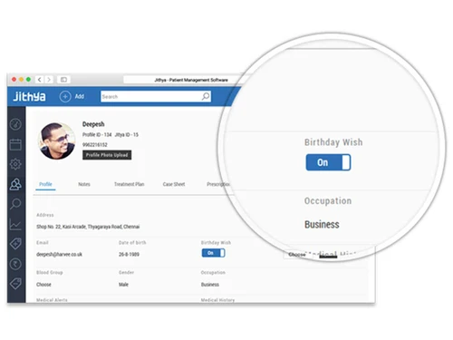Open the partly hidden Choose dropdown
This screenshot has width=453, height=340.
tap(297, 255)
